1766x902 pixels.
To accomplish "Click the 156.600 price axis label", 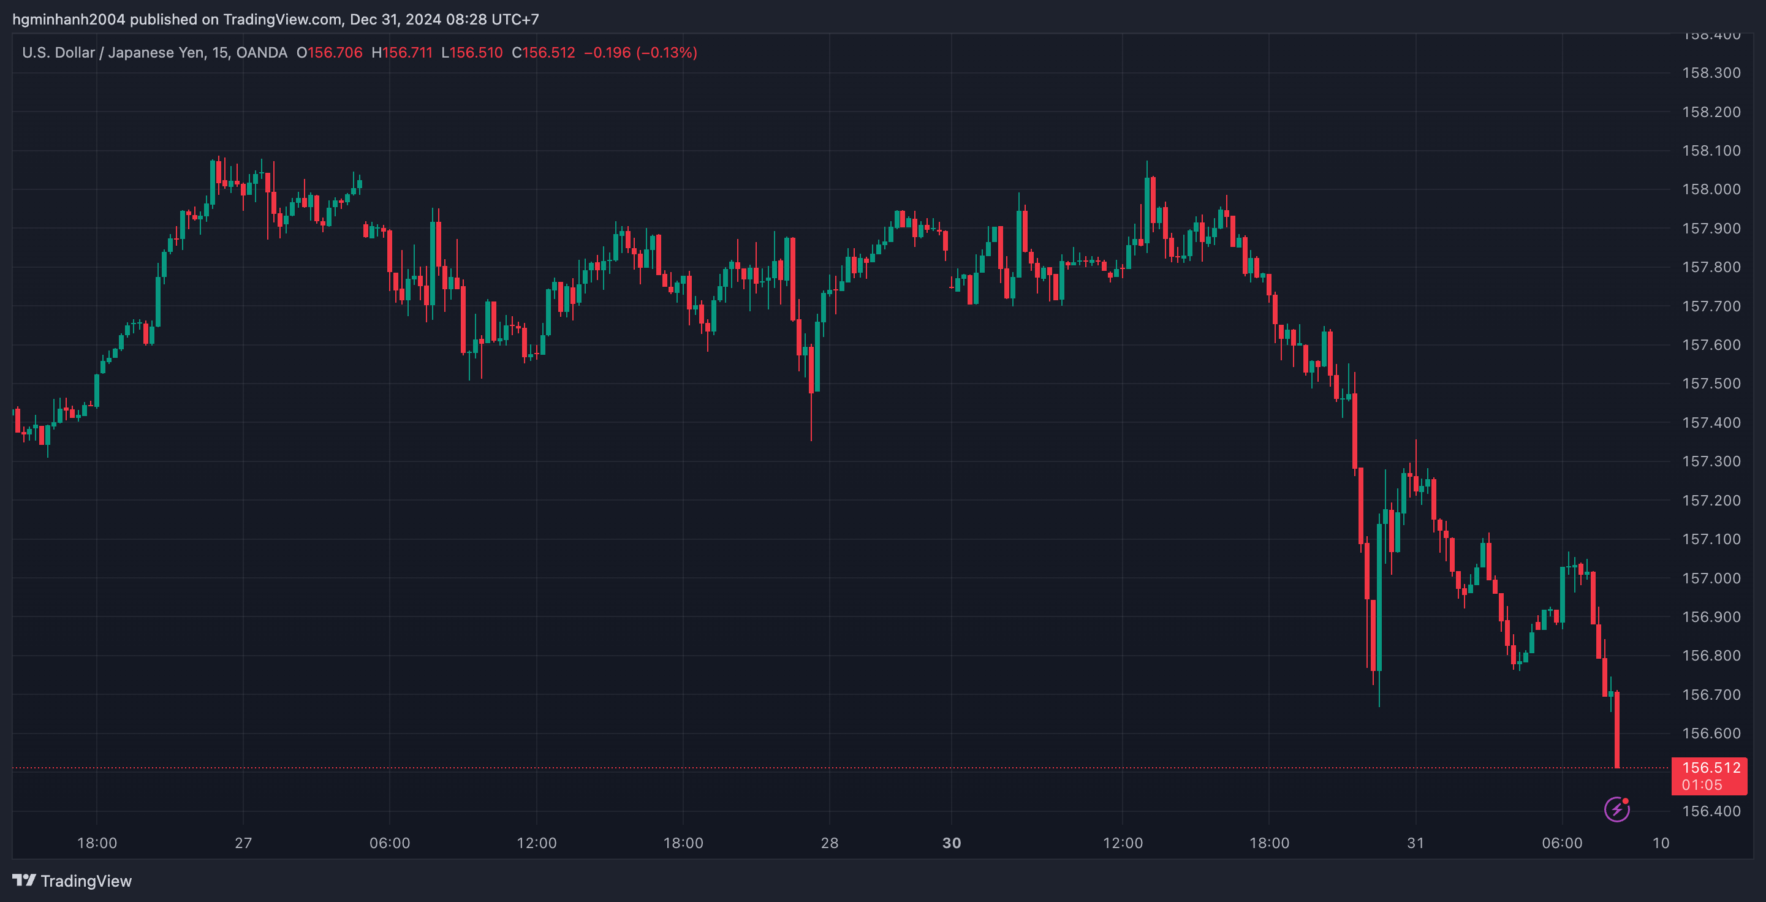I will click(1711, 733).
